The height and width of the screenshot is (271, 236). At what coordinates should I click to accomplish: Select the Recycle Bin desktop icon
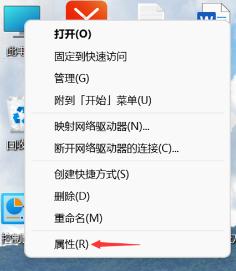[16, 115]
